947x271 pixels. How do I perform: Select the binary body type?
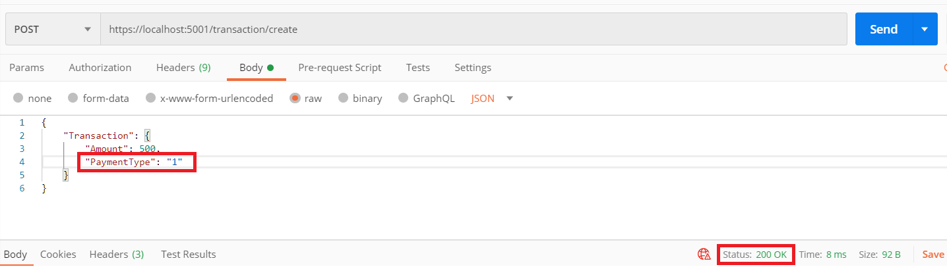pyautogui.click(x=360, y=99)
